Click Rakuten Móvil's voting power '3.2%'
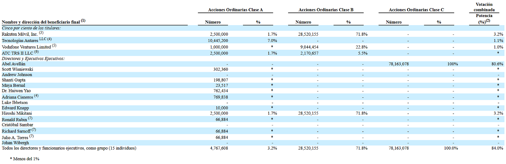The image size is (506, 164). tap(498, 34)
